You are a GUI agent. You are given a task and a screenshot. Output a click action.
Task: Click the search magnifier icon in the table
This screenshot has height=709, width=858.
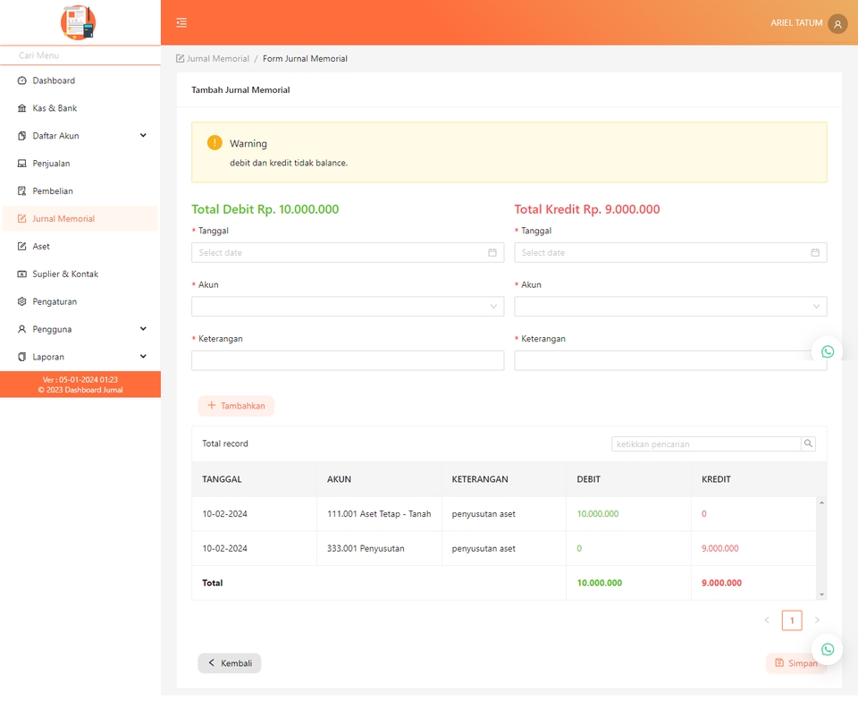point(808,443)
